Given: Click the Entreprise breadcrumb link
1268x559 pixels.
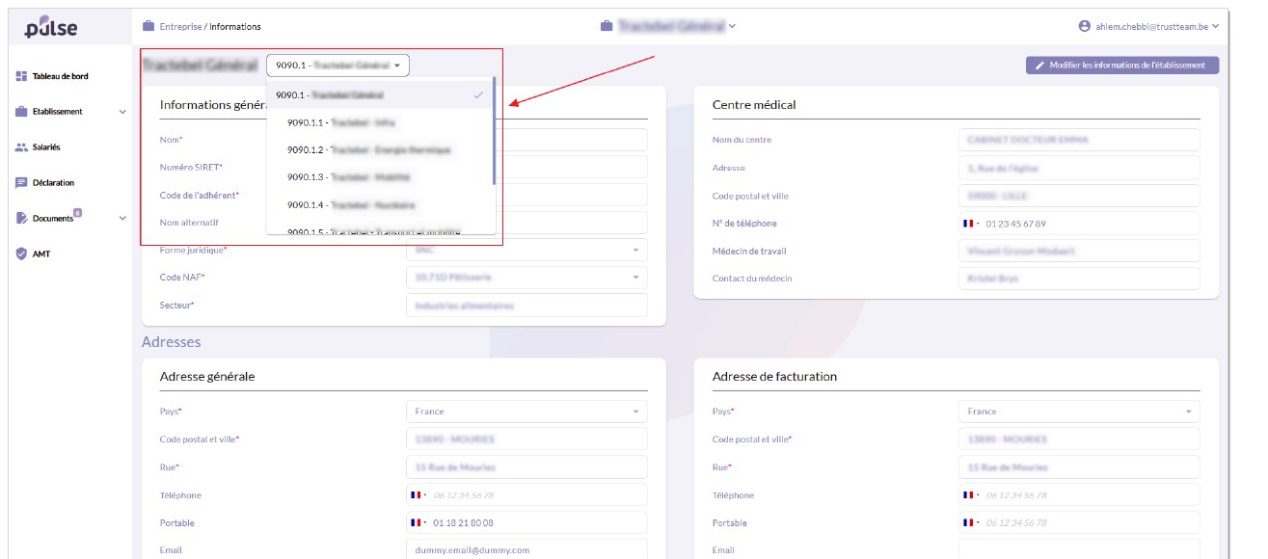Looking at the screenshot, I should click(x=180, y=26).
